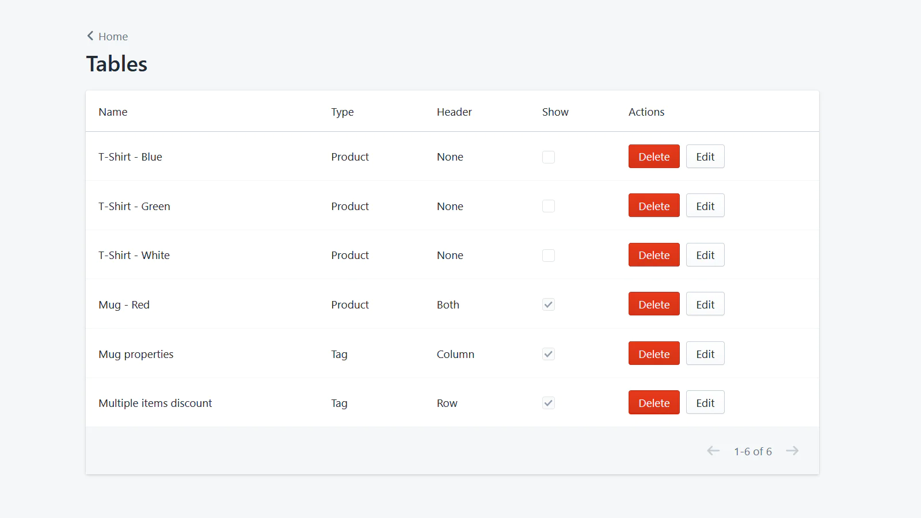921x518 pixels.
Task: Enable Show for T-Shirt - White
Action: tap(548, 255)
